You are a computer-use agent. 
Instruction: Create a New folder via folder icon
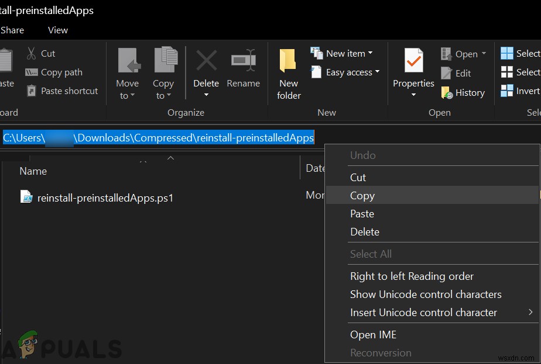click(287, 61)
